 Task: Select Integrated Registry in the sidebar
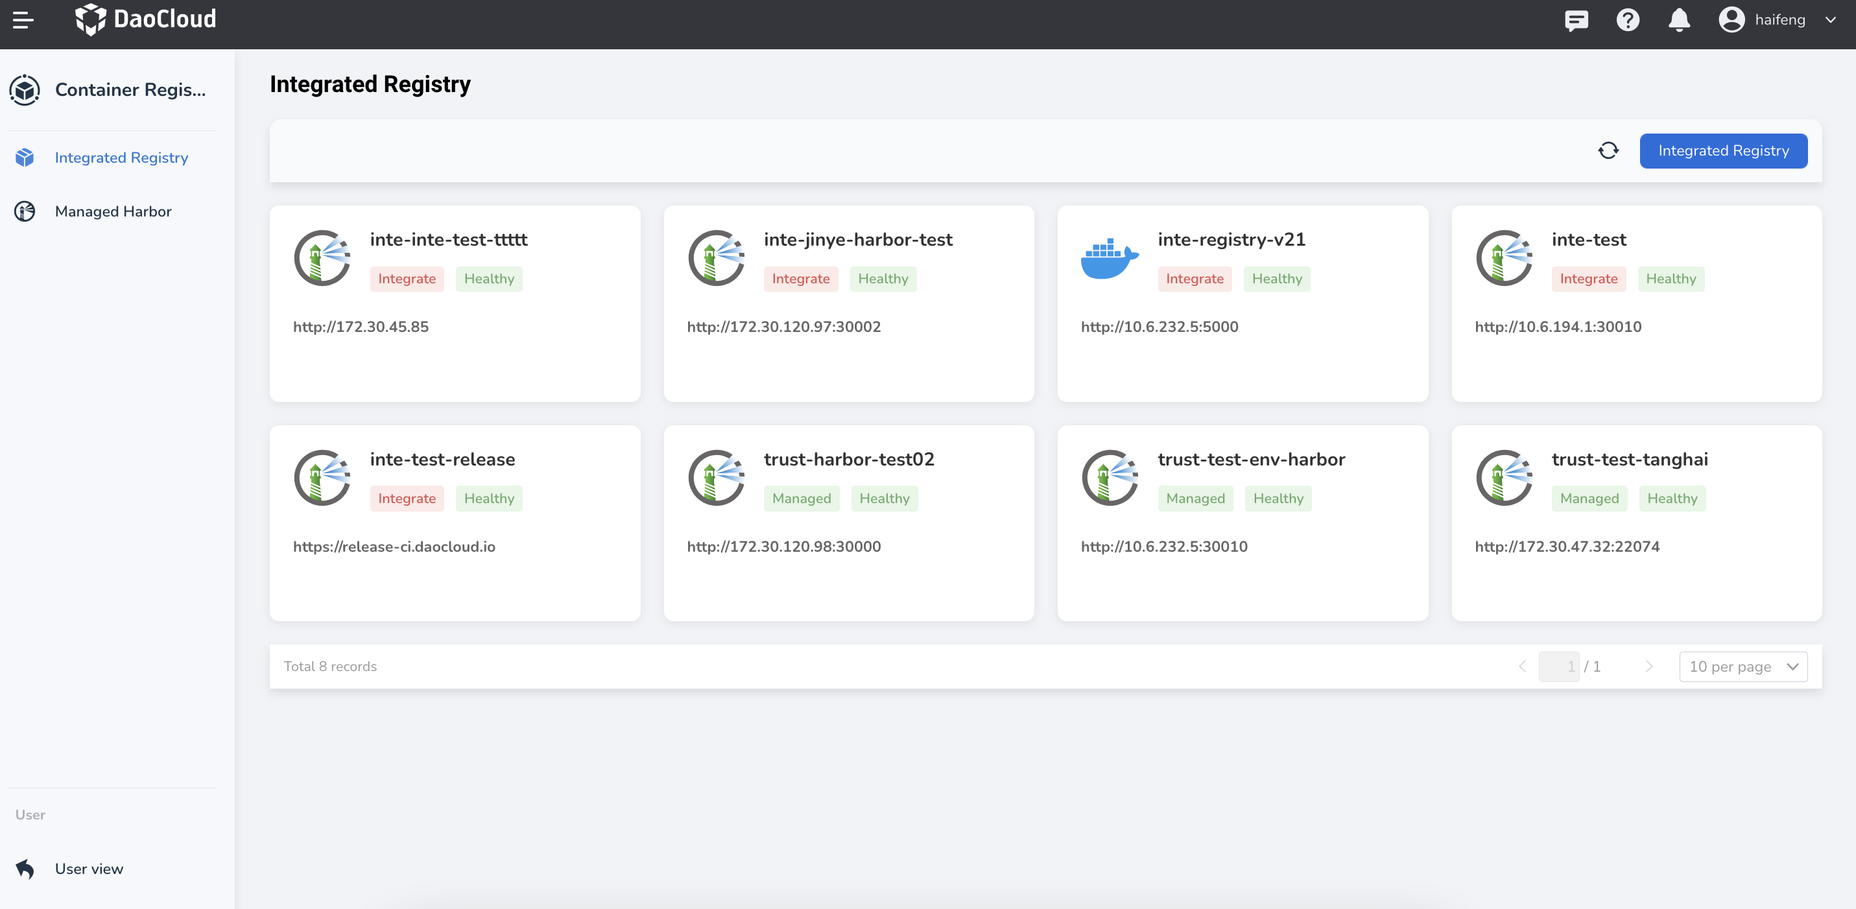[x=121, y=158]
